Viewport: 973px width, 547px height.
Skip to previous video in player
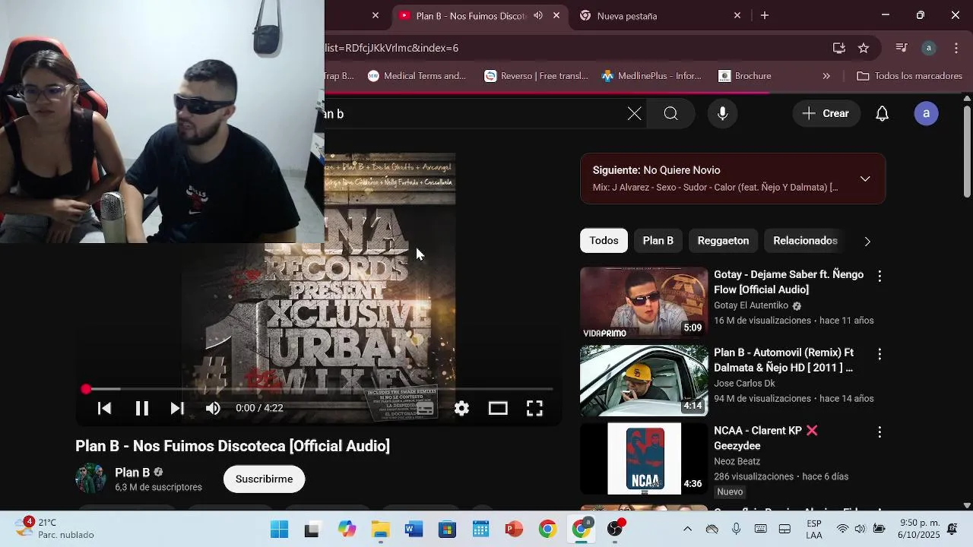tap(105, 408)
